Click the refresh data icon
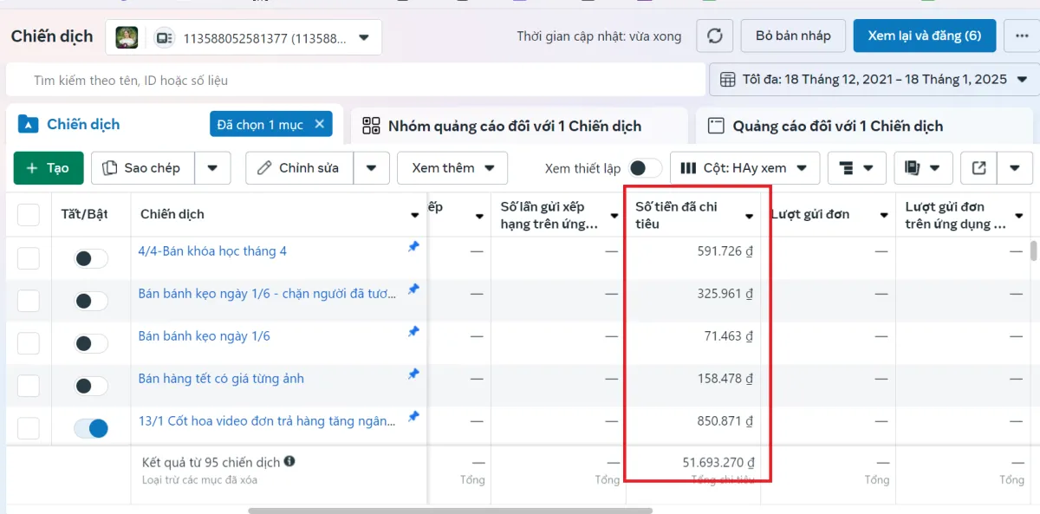 [715, 36]
